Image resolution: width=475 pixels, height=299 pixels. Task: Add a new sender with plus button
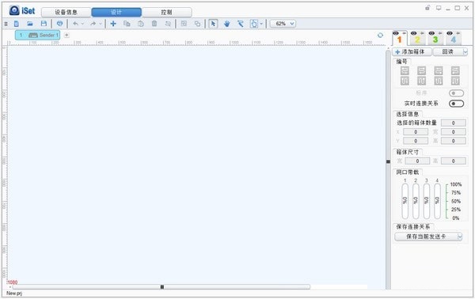tap(66, 35)
